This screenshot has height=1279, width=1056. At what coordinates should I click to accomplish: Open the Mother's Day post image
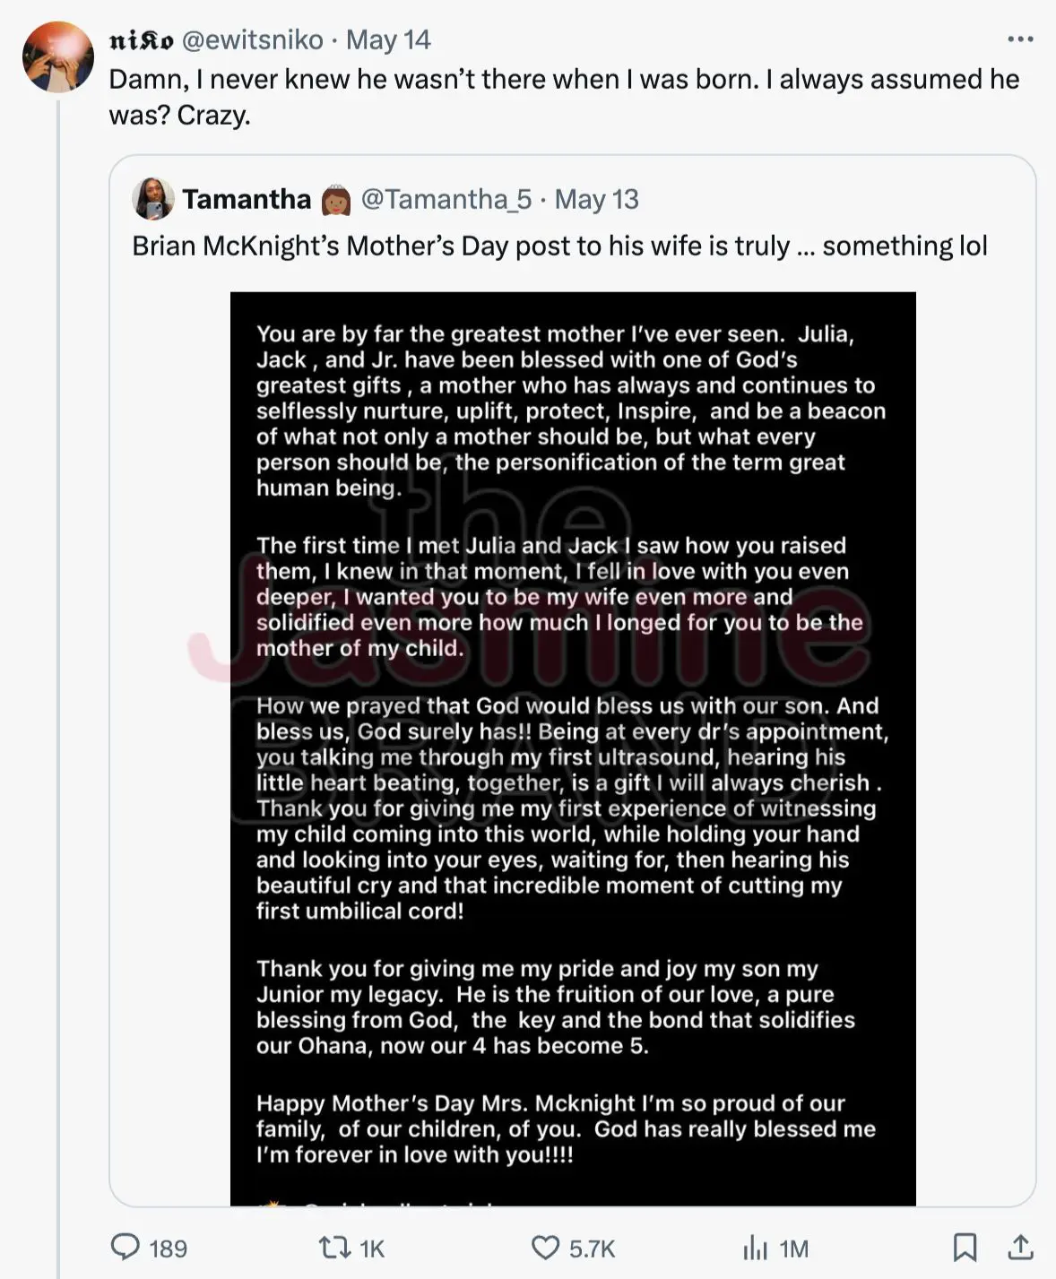click(573, 748)
